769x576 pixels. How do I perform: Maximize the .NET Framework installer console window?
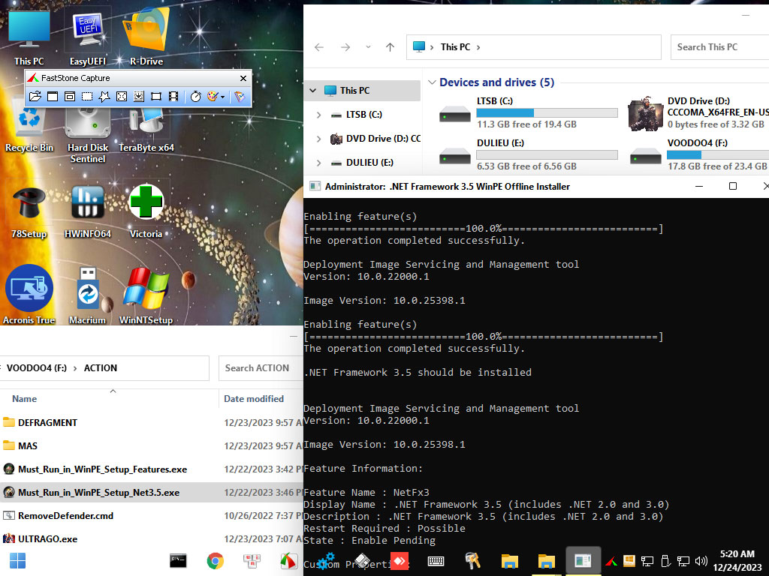(733, 186)
